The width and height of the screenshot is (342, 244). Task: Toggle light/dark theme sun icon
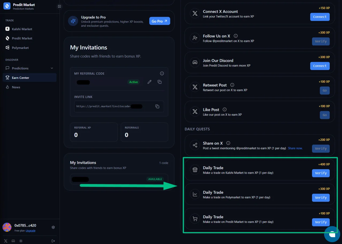pyautogui.click(x=21, y=241)
